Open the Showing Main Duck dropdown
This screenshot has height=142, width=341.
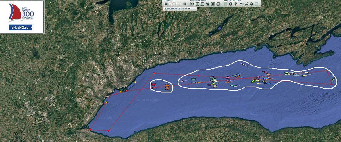click(178, 9)
